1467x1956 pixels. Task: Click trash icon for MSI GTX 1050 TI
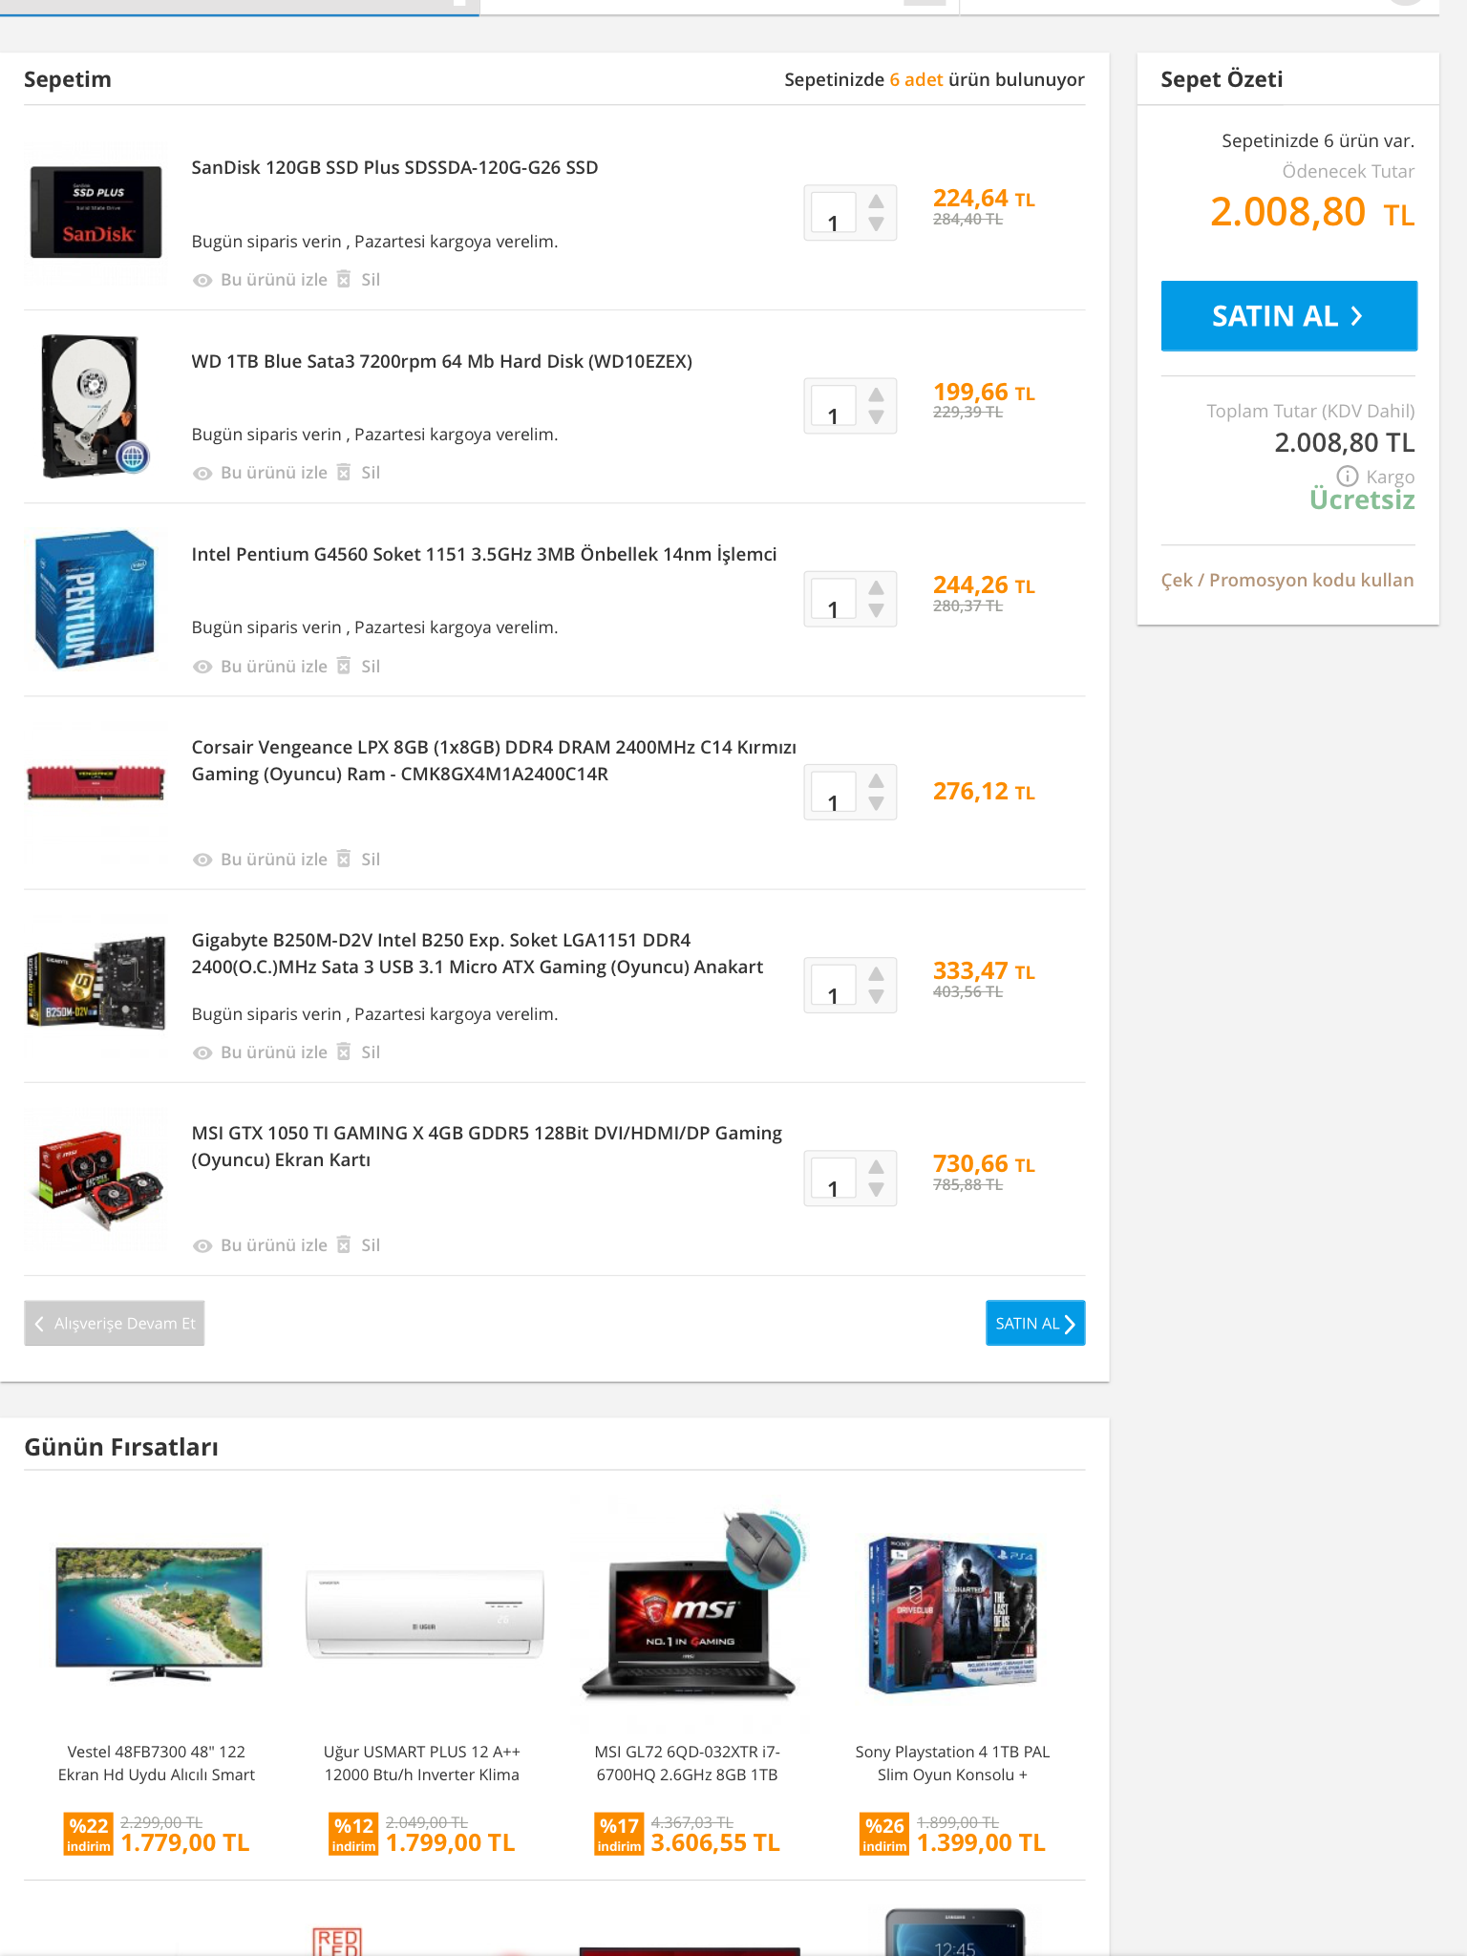tap(344, 1244)
